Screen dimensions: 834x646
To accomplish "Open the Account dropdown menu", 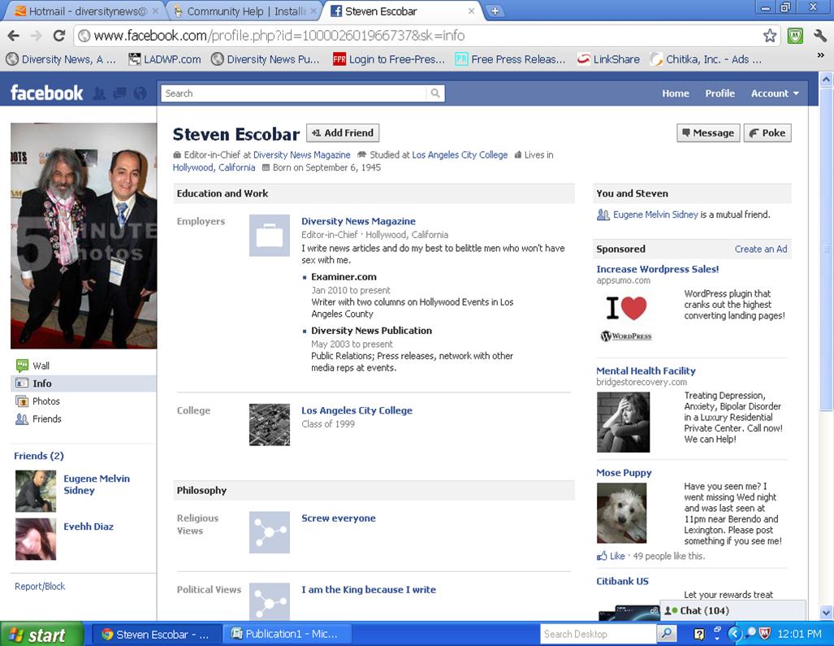I will pos(775,93).
